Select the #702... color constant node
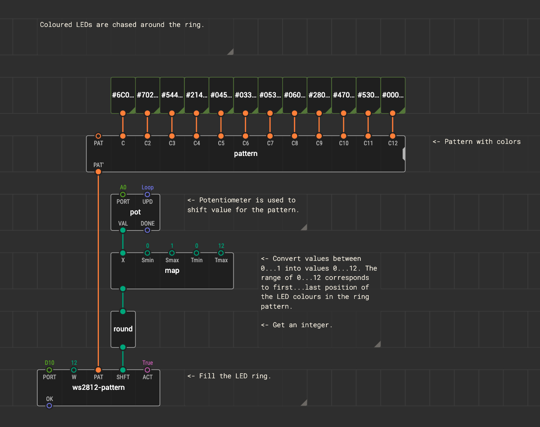This screenshot has width=540, height=427. 147,95
